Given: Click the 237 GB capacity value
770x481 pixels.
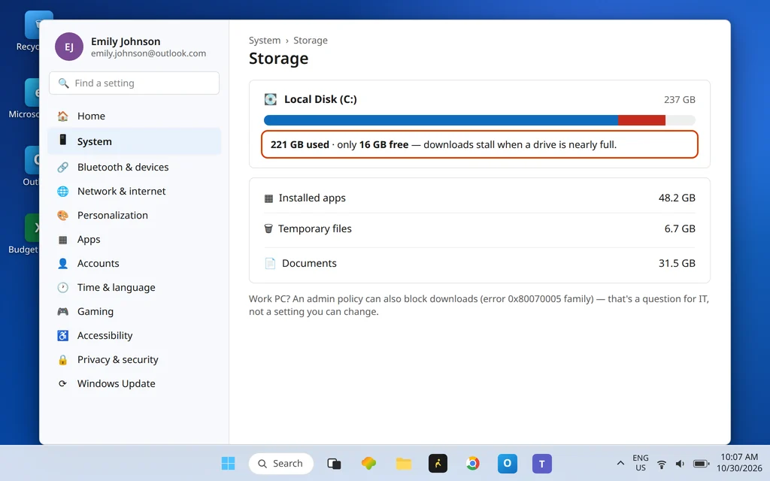Looking at the screenshot, I should click(680, 100).
